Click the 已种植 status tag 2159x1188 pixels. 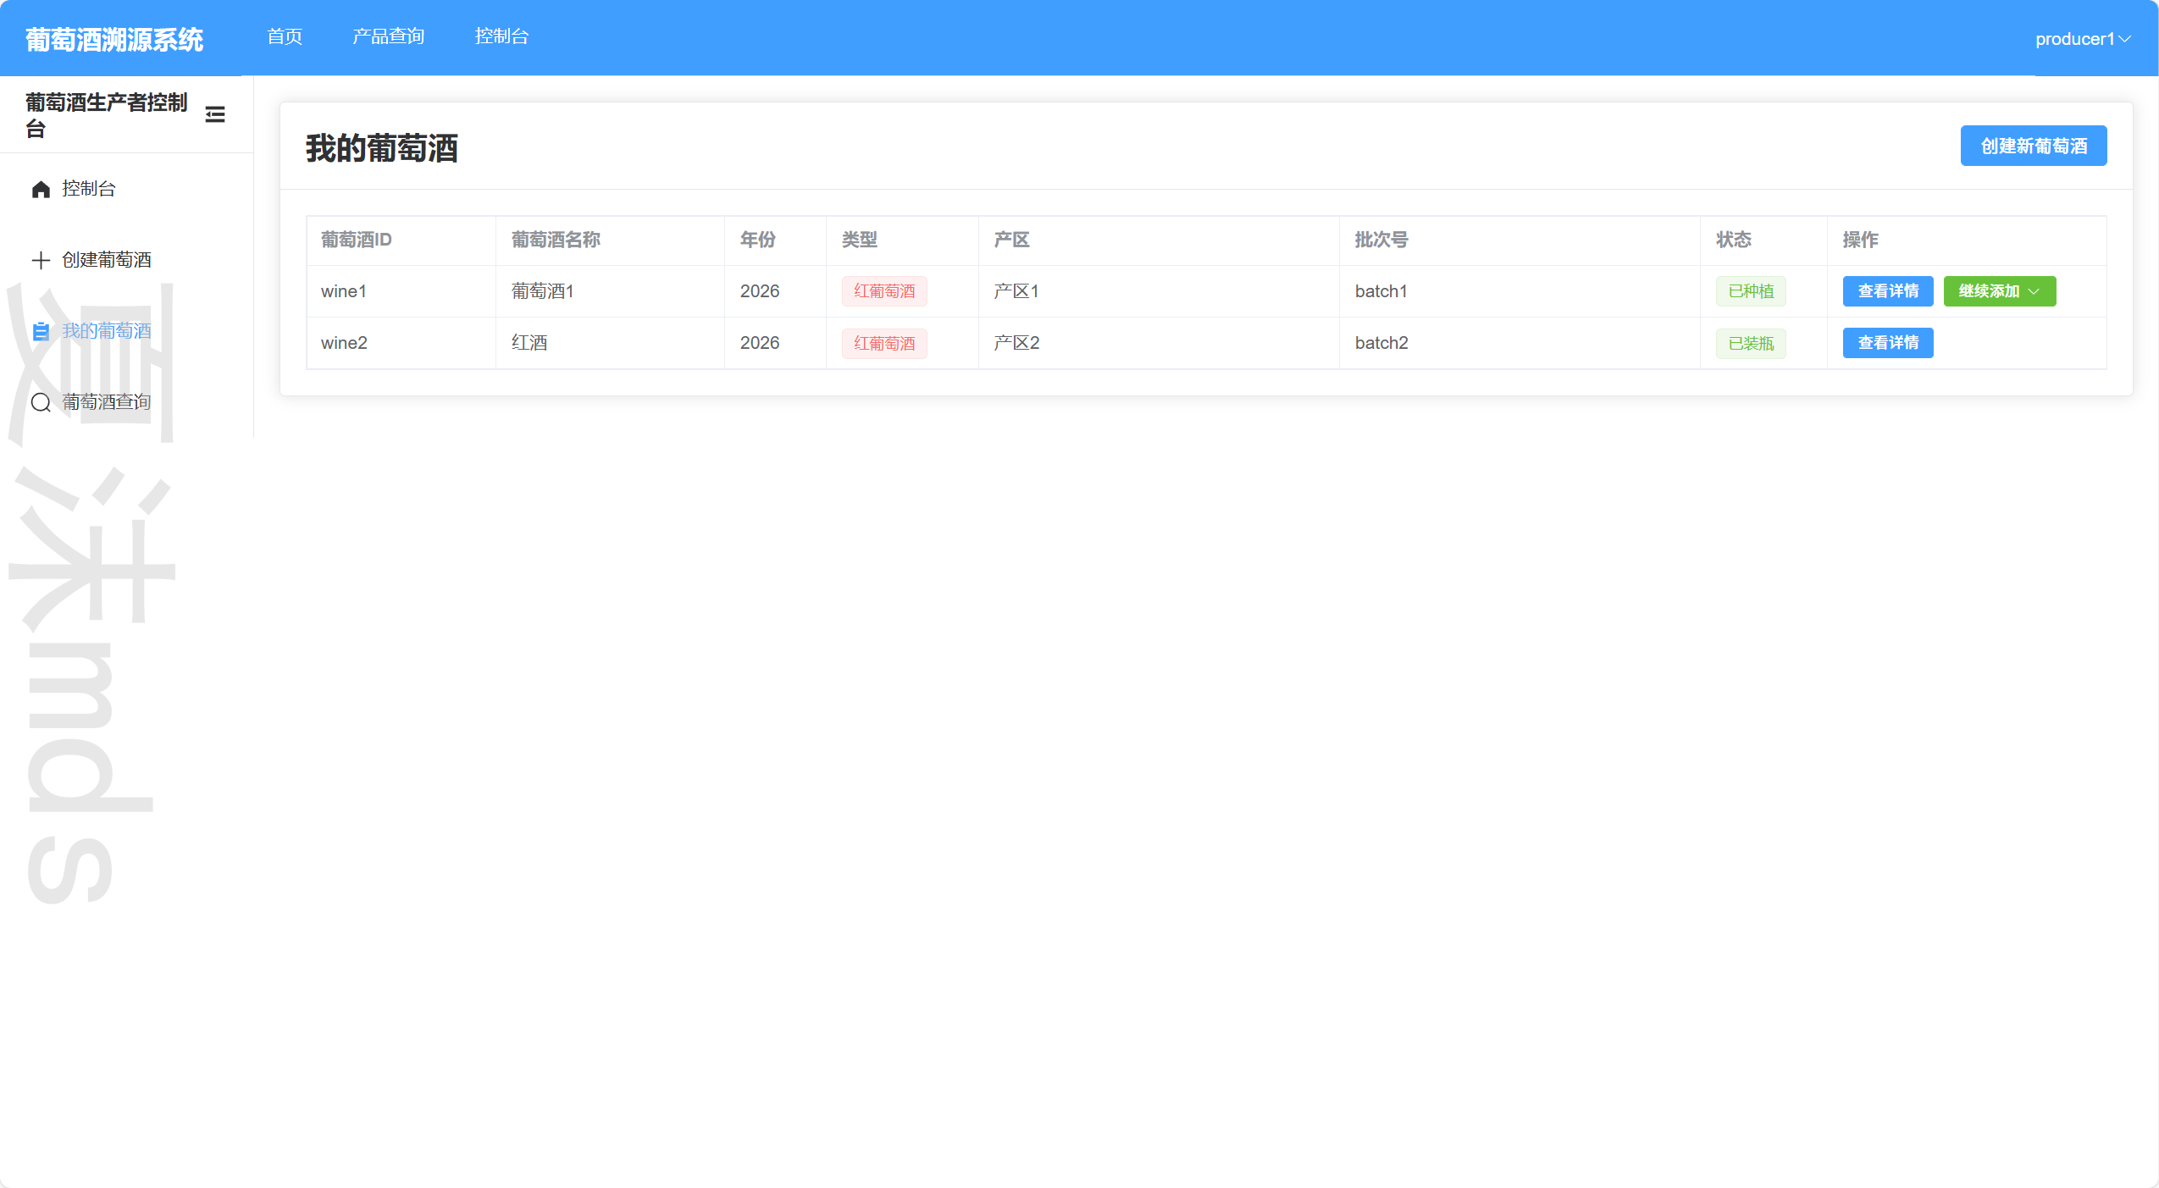point(1750,291)
